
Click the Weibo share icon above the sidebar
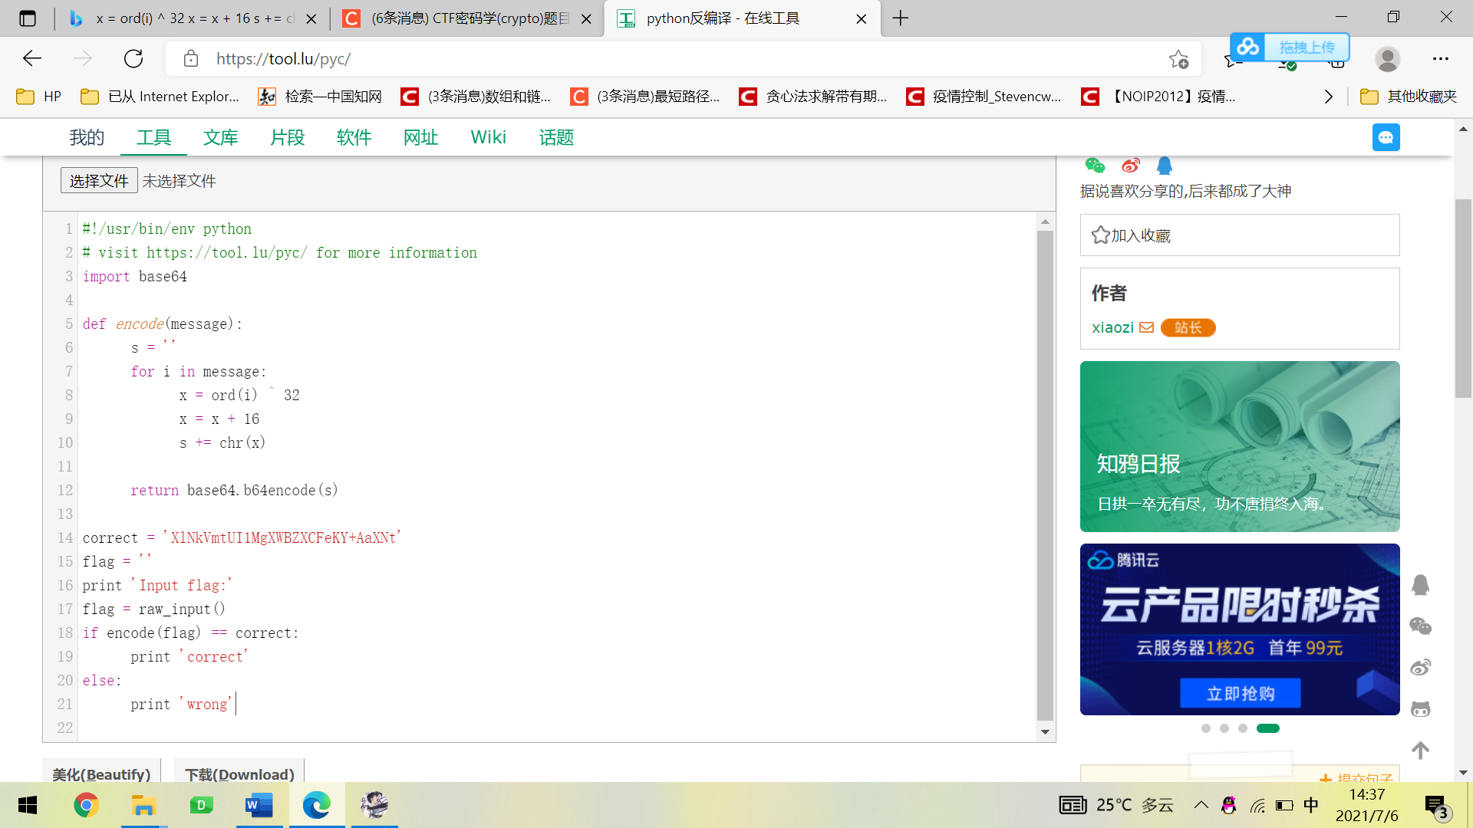pos(1130,166)
